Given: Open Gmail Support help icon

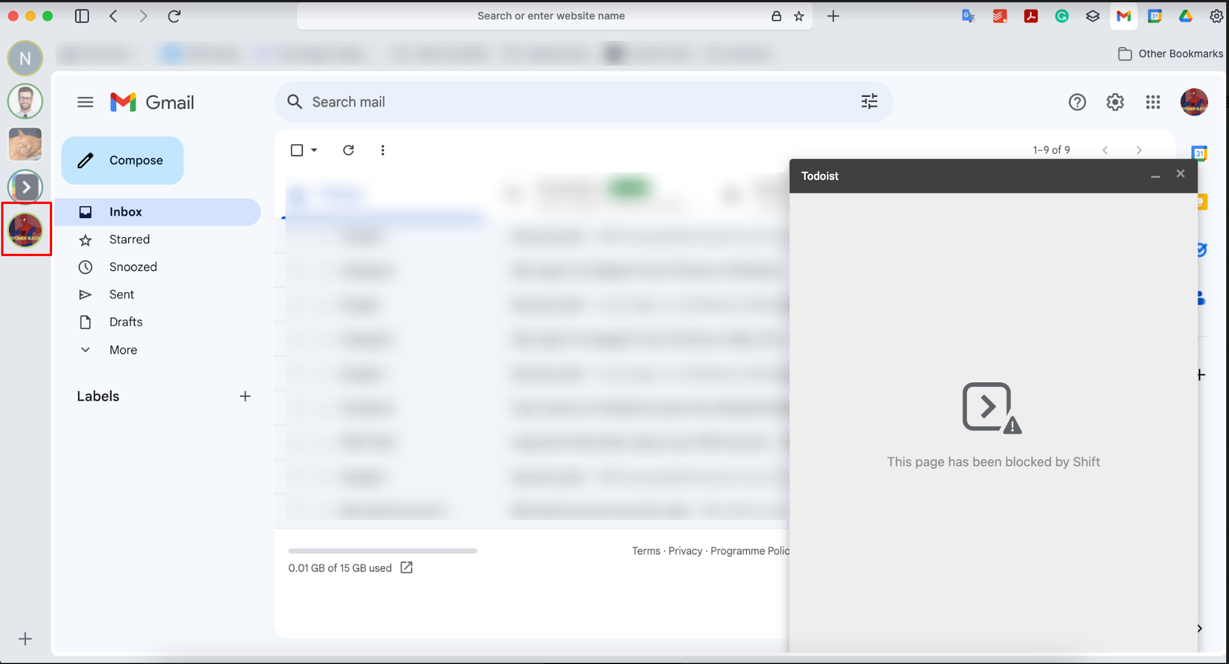Looking at the screenshot, I should pyautogui.click(x=1077, y=103).
